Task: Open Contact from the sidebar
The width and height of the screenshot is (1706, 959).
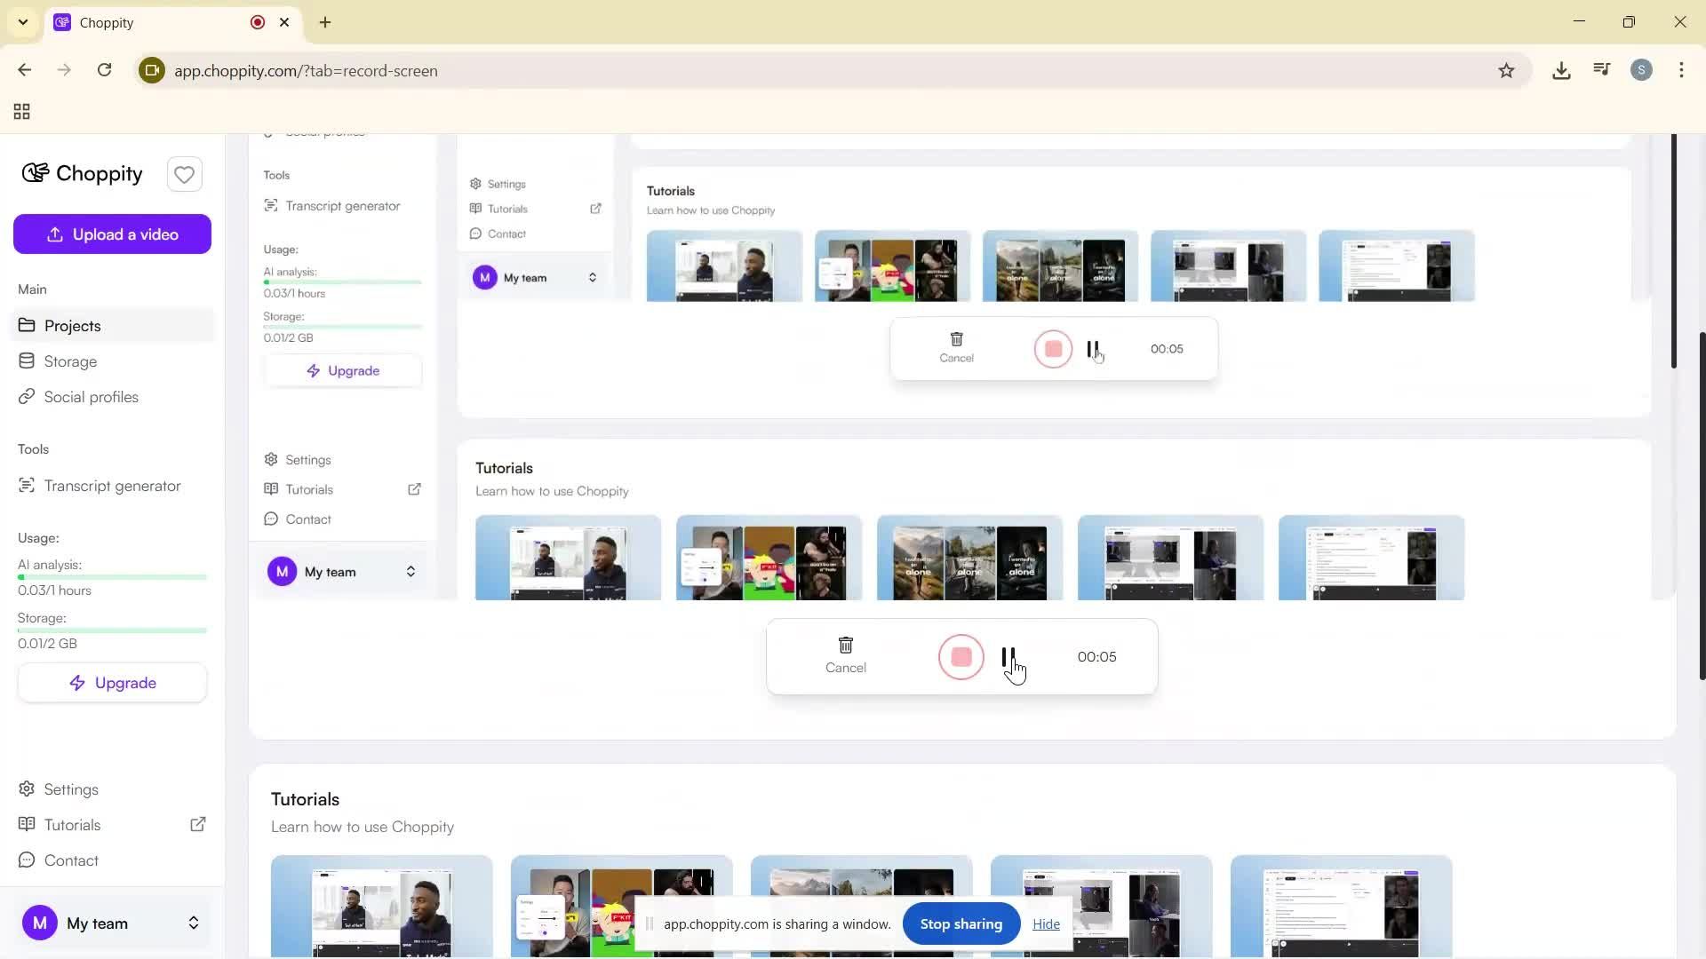Action: pyautogui.click(x=70, y=860)
